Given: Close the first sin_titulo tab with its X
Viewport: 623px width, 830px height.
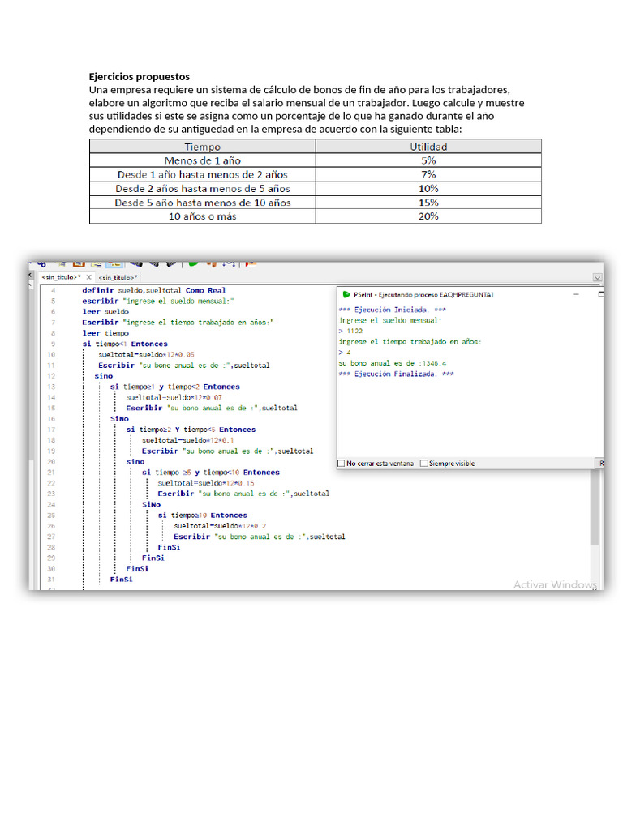Looking at the screenshot, I should click(89, 277).
